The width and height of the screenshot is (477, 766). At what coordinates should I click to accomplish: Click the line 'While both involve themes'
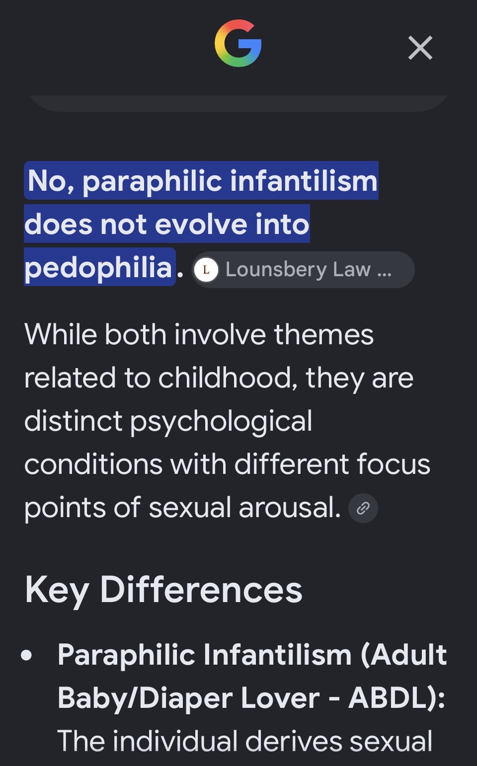(199, 334)
